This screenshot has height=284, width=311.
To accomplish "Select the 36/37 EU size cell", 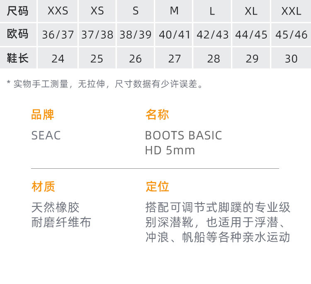I will click(x=58, y=35).
